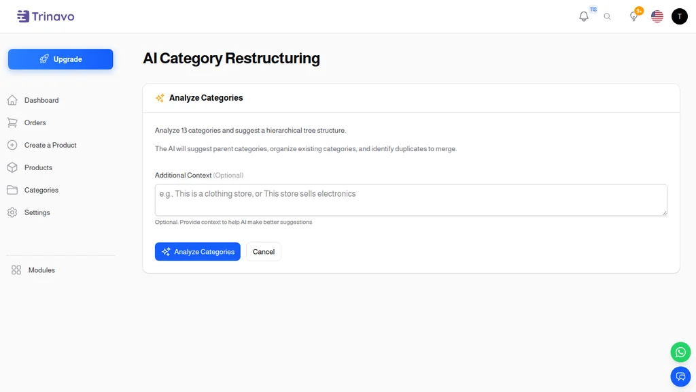
Task: Open search via magnifier icon
Action: tap(607, 16)
